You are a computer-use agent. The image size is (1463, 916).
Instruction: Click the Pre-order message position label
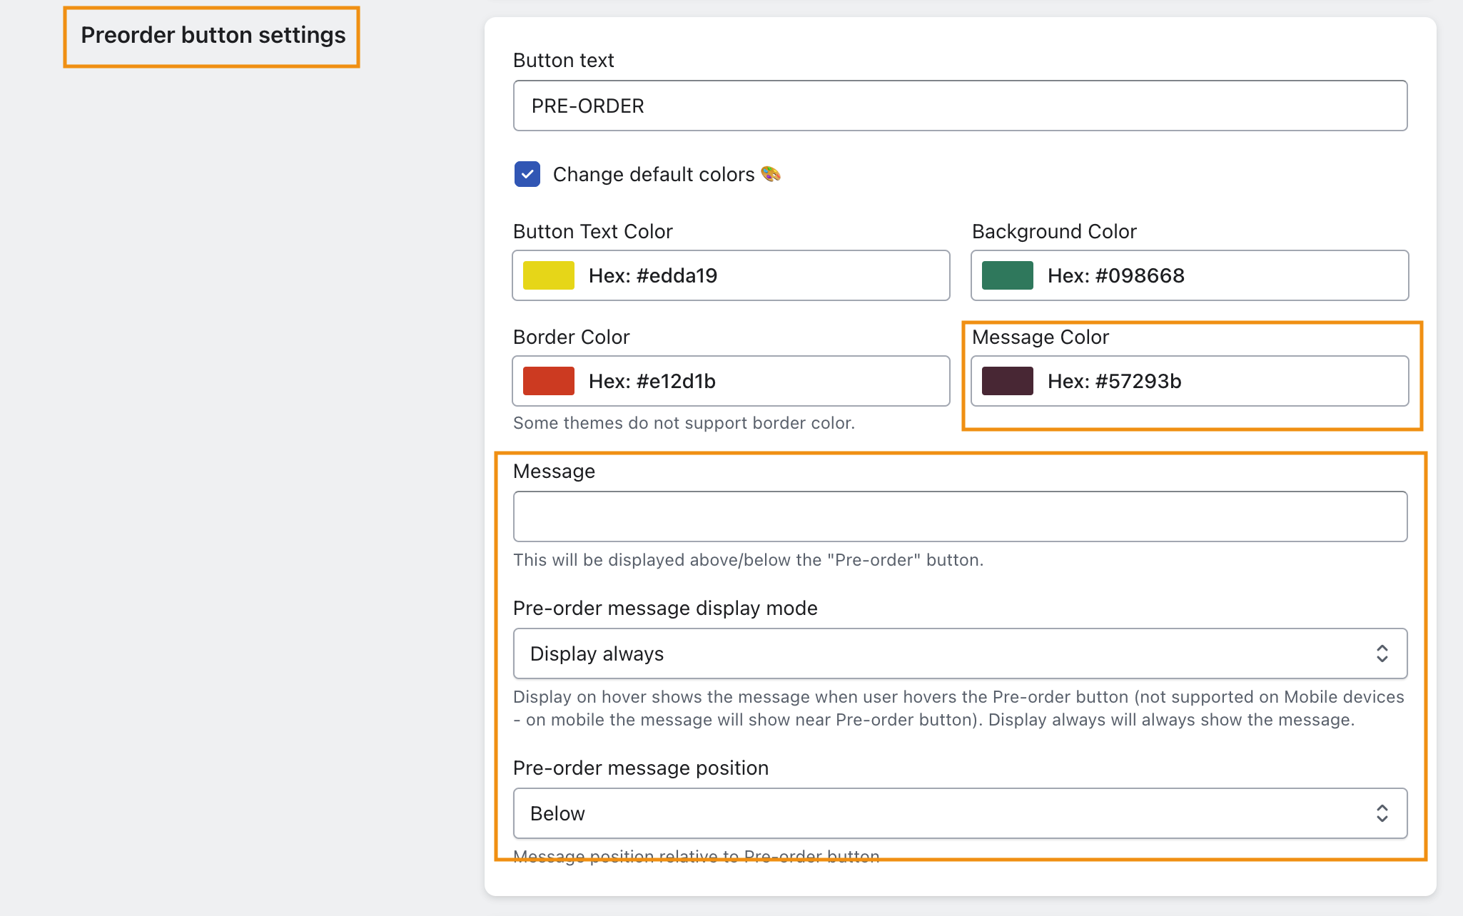[640, 768]
